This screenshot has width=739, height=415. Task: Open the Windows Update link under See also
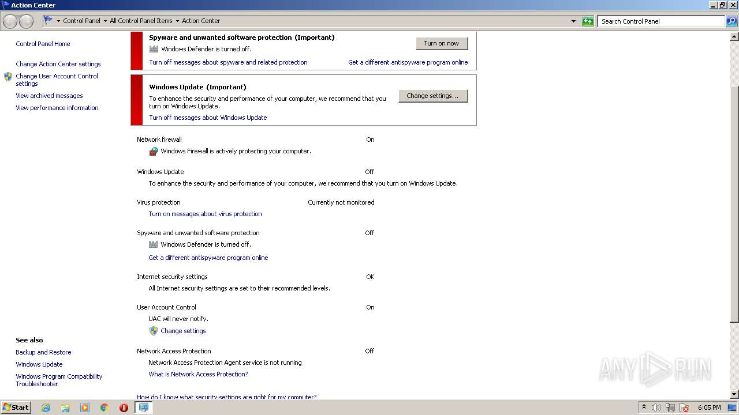click(39, 364)
